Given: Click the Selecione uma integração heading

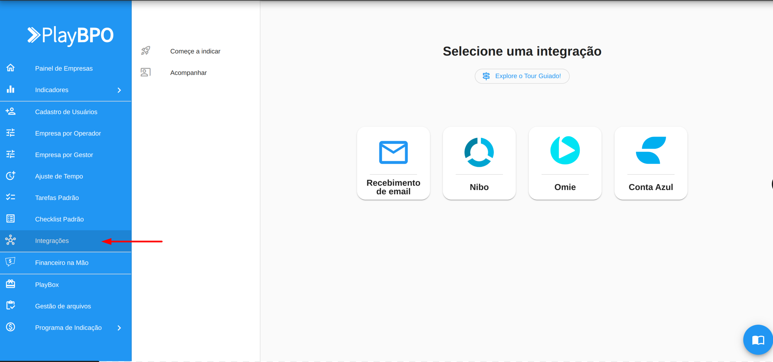Looking at the screenshot, I should [x=522, y=51].
